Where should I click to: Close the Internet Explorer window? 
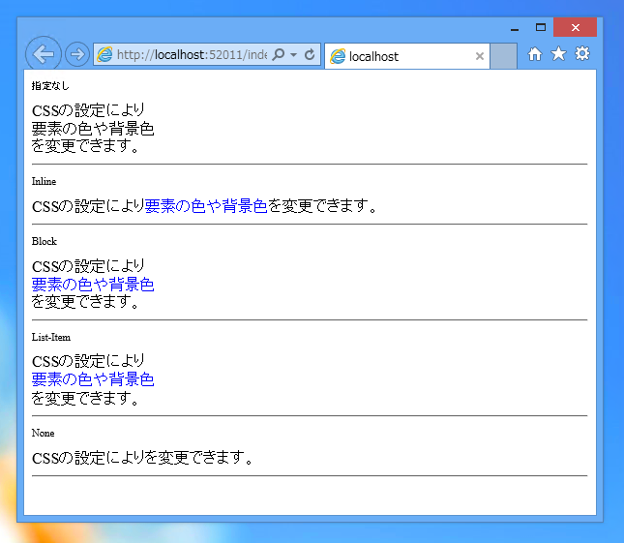tap(575, 27)
